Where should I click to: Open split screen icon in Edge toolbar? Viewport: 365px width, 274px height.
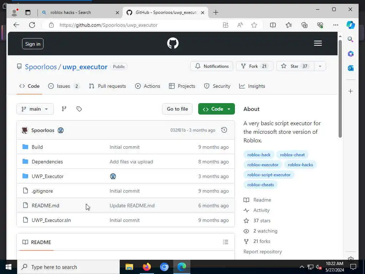click(x=273, y=25)
